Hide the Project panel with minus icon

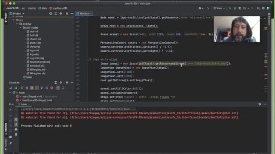pyautogui.click(x=72, y=13)
